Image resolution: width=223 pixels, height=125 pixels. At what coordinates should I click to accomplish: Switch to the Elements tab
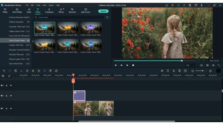pos(72,11)
